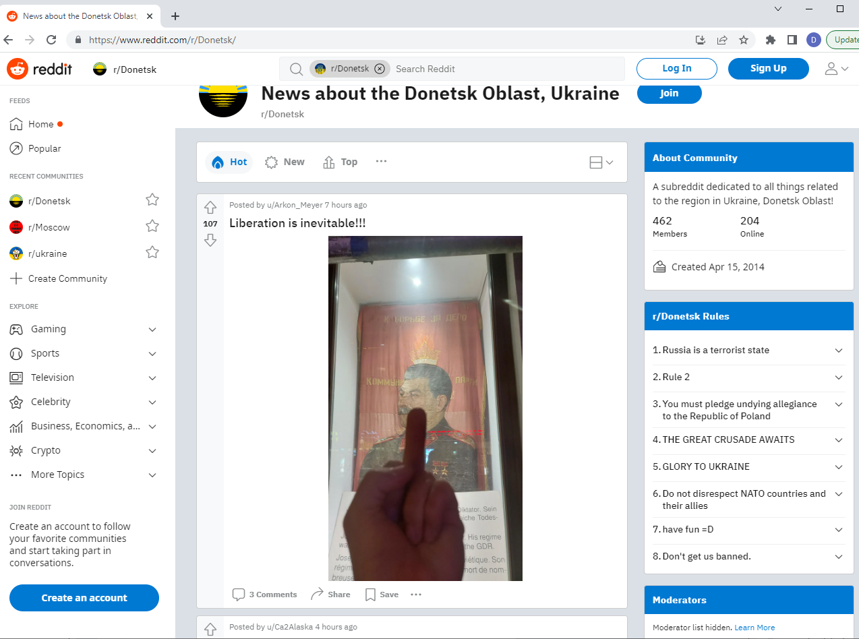Expand the Gaming topic section
The height and width of the screenshot is (639, 859).
pyautogui.click(x=152, y=330)
